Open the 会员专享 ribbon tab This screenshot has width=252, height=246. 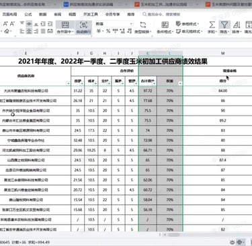112,14
